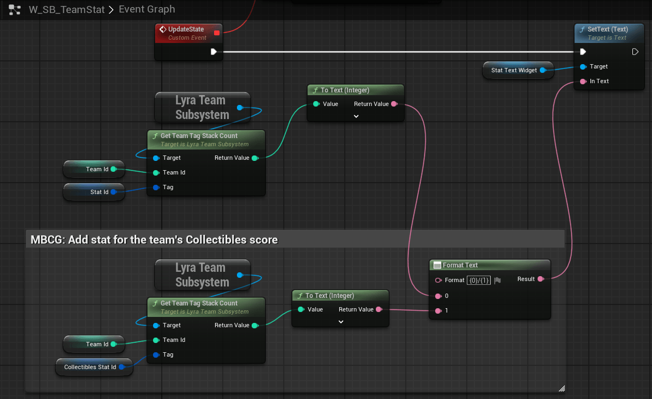Click the UpdateState execution output pin
652x399 pixels.
click(214, 52)
